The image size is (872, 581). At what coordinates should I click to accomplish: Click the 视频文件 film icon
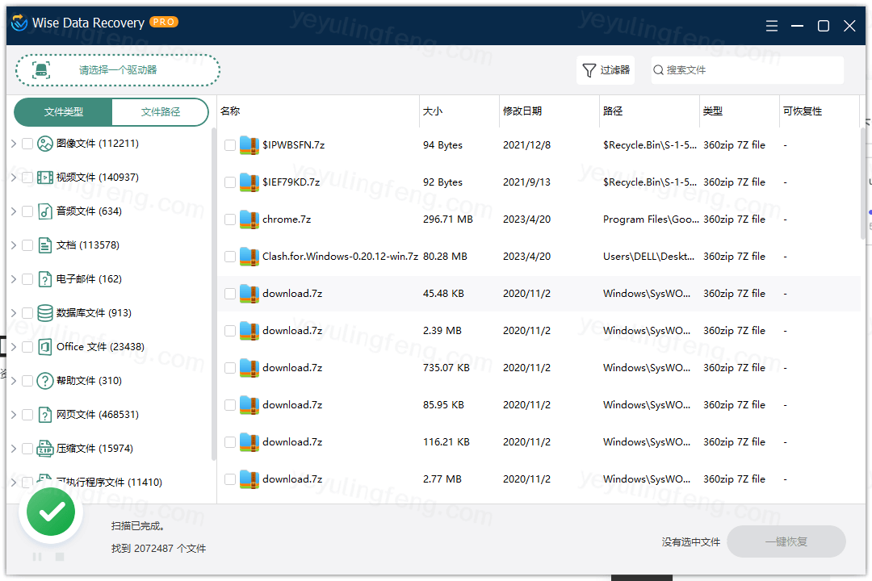[45, 178]
